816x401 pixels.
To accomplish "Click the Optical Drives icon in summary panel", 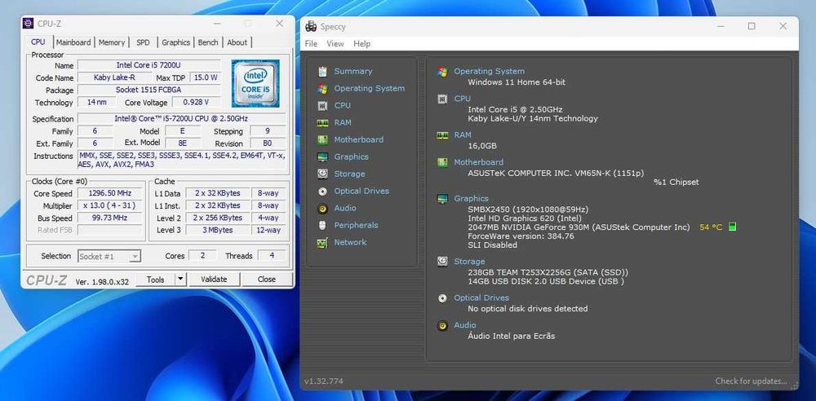I will 442,298.
